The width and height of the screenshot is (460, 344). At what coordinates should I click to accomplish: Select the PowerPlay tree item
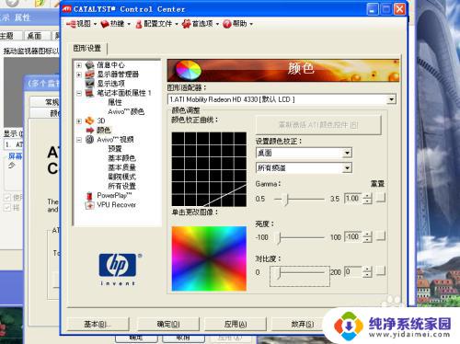[114, 195]
